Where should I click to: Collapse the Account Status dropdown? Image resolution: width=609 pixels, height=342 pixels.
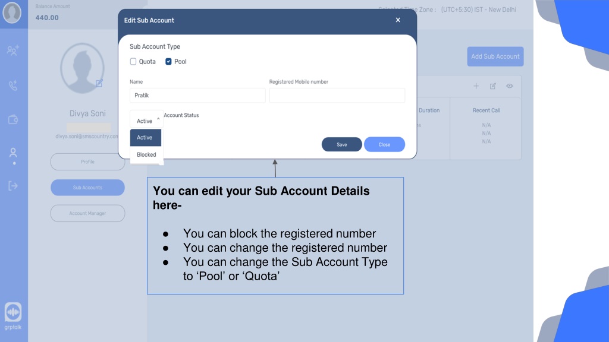[x=146, y=120]
